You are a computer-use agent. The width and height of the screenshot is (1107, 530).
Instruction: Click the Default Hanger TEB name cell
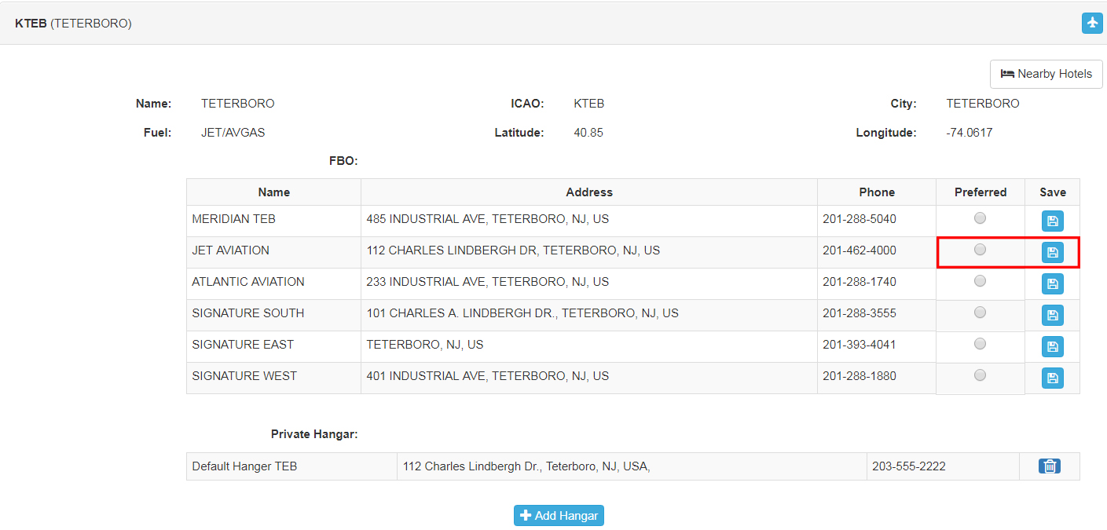coord(291,466)
